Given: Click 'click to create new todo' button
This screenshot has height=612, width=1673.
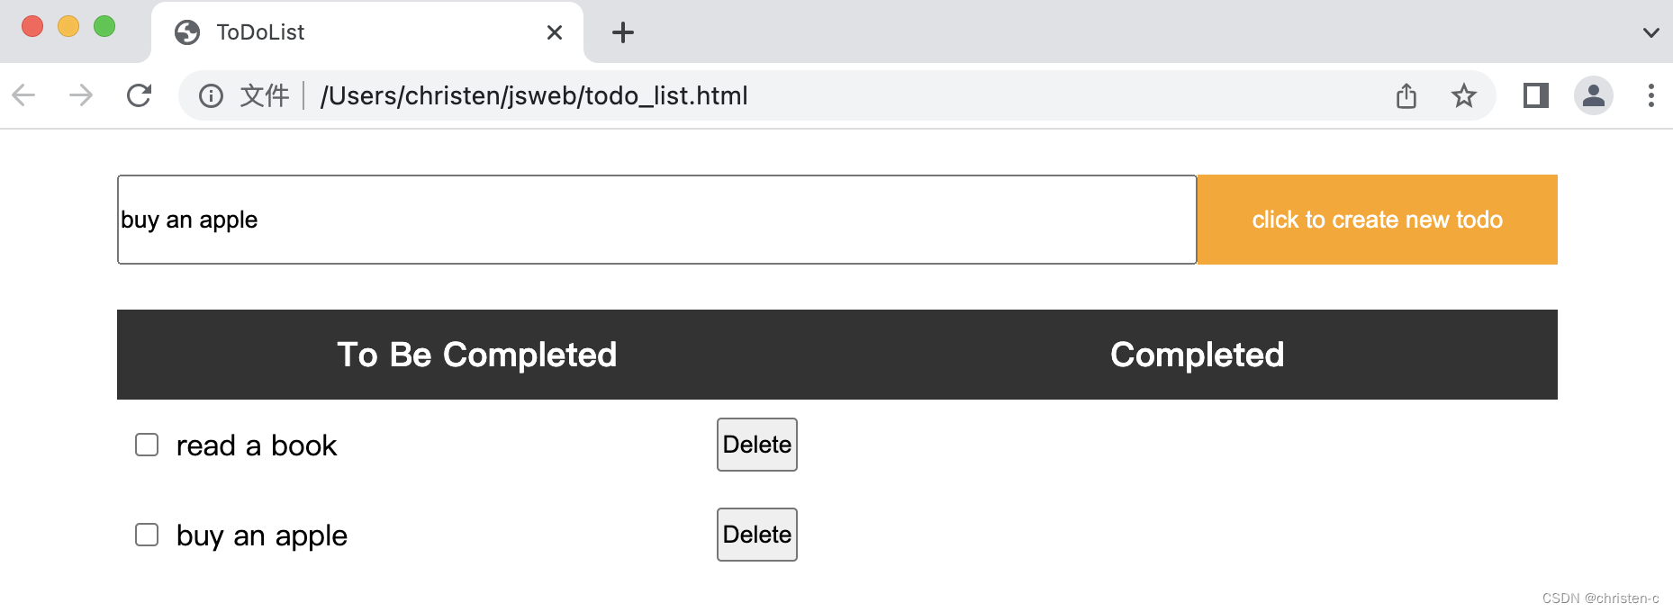Looking at the screenshot, I should click(x=1378, y=220).
